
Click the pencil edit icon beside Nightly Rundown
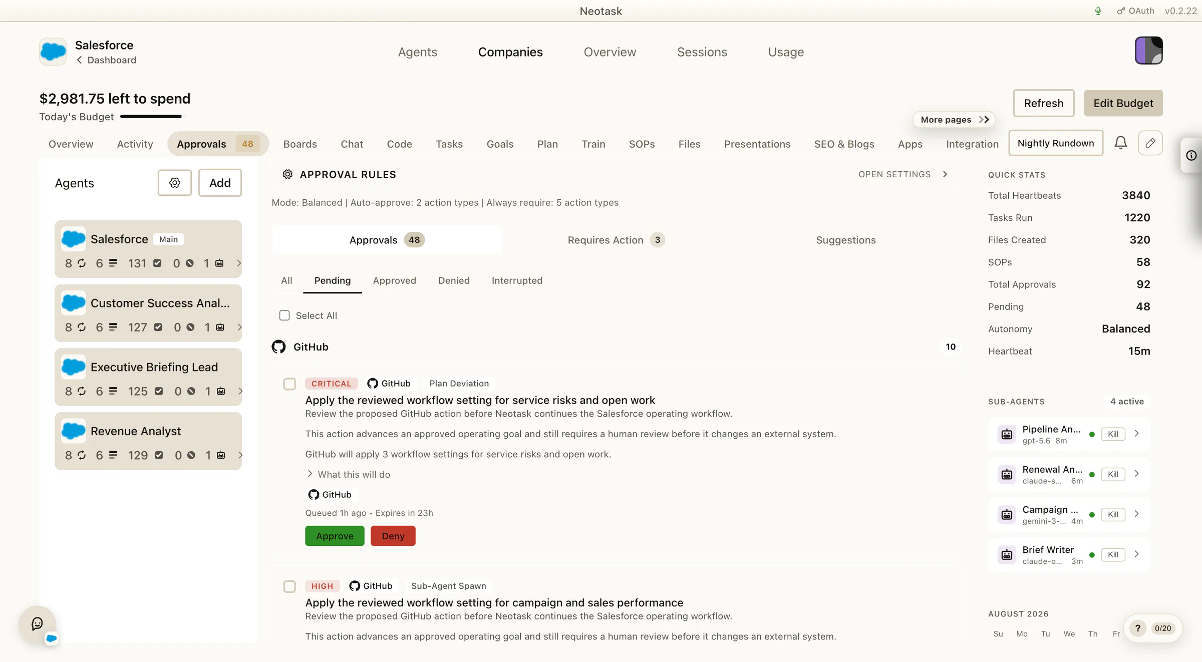point(1150,143)
